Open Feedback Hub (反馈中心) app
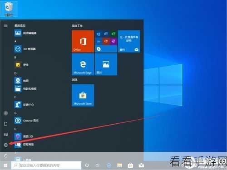Viewport: 227px width, 170px height. pyautogui.click(x=24, y=105)
